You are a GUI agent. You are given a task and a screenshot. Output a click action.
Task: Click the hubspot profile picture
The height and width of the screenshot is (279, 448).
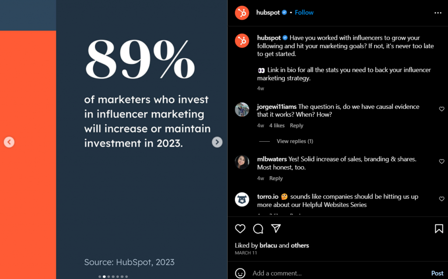[x=242, y=12]
